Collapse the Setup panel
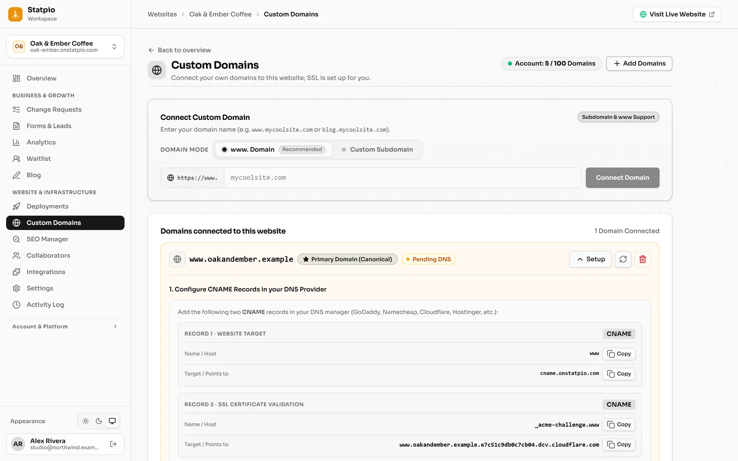The image size is (738, 461). coord(590,259)
